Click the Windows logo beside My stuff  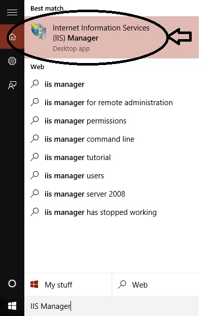(34, 285)
